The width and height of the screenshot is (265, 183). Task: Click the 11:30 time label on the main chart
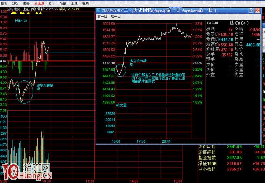pyautogui.click(x=90, y=181)
